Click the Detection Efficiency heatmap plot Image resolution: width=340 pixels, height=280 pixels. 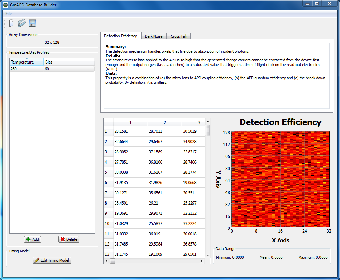pos(280,179)
